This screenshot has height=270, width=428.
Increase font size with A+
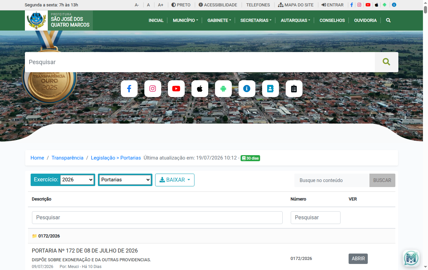click(x=161, y=5)
